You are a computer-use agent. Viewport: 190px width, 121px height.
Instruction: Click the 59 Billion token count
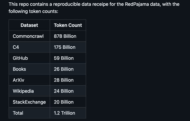(64, 58)
